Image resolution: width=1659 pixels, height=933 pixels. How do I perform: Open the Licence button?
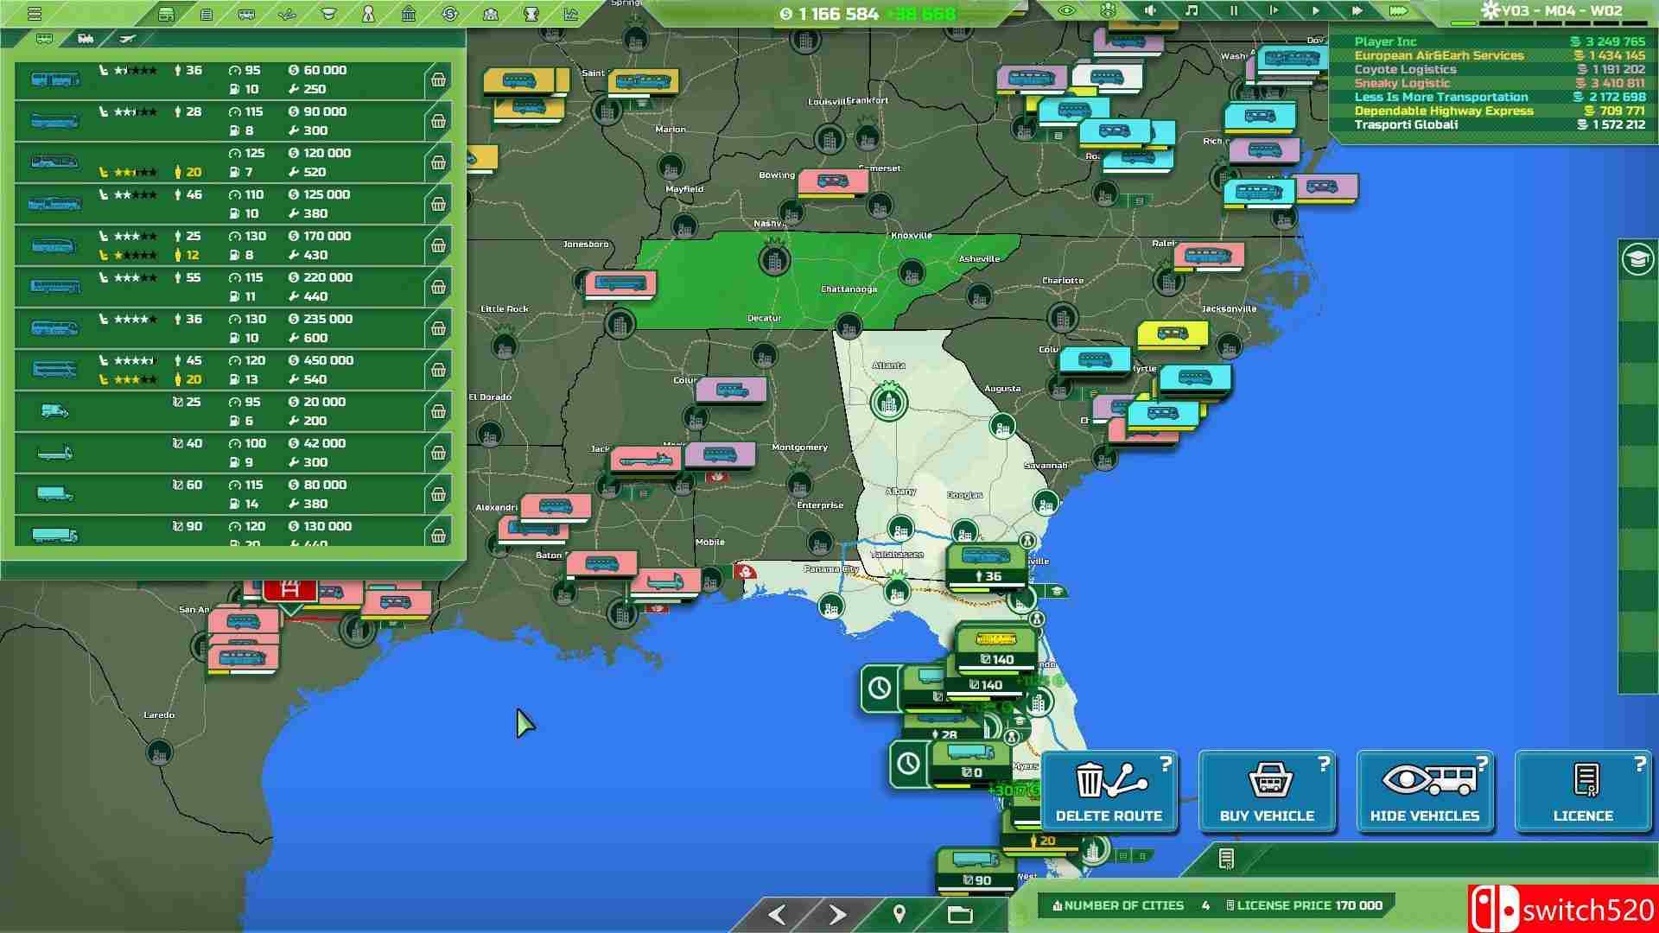tap(1583, 791)
